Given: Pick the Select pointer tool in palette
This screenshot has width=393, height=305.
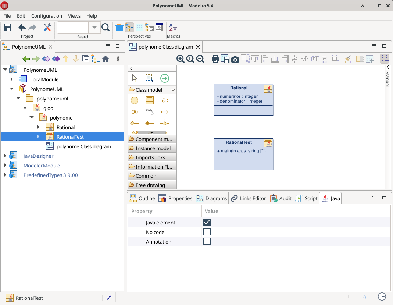Looking at the screenshot, I should point(135,78).
